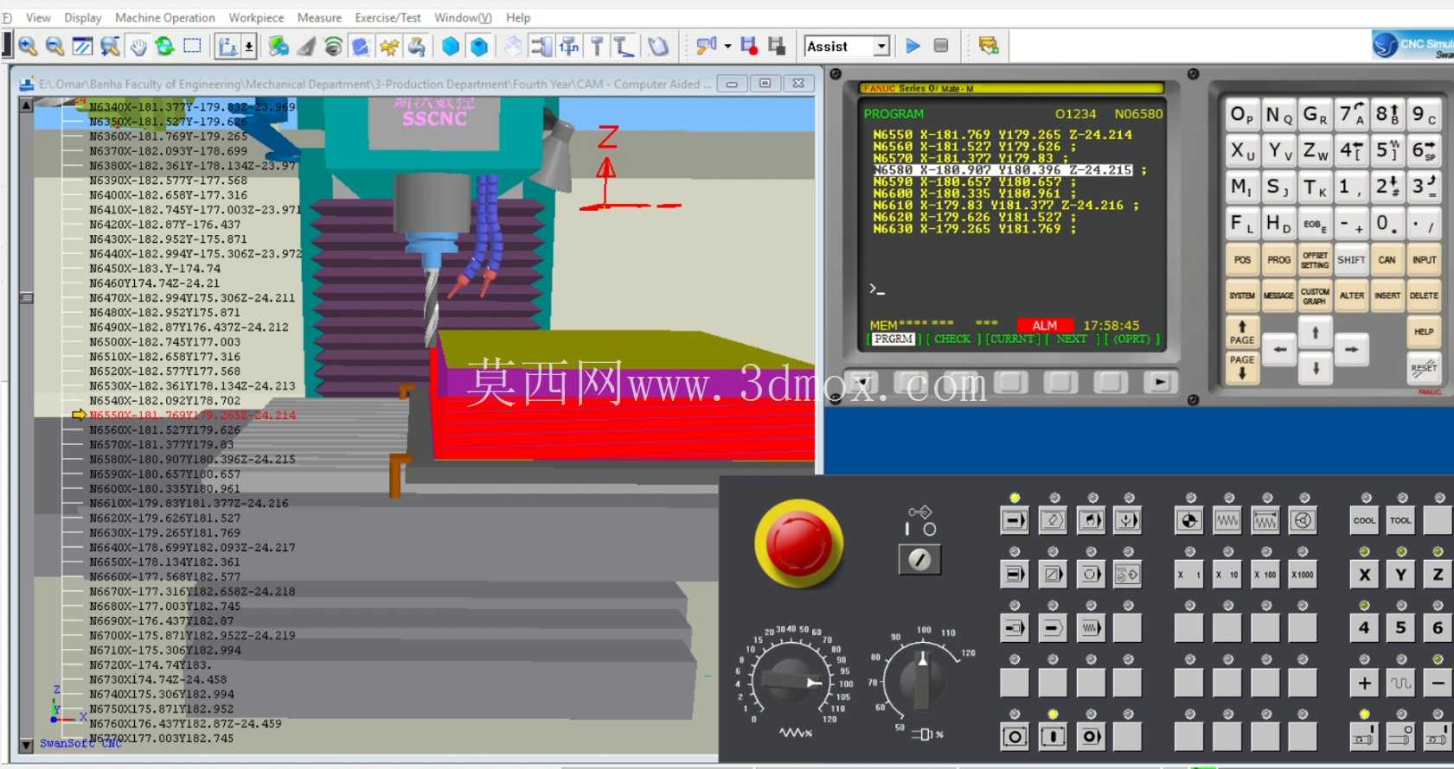Click the minus jog direction button
1454x769 pixels.
click(x=1438, y=683)
